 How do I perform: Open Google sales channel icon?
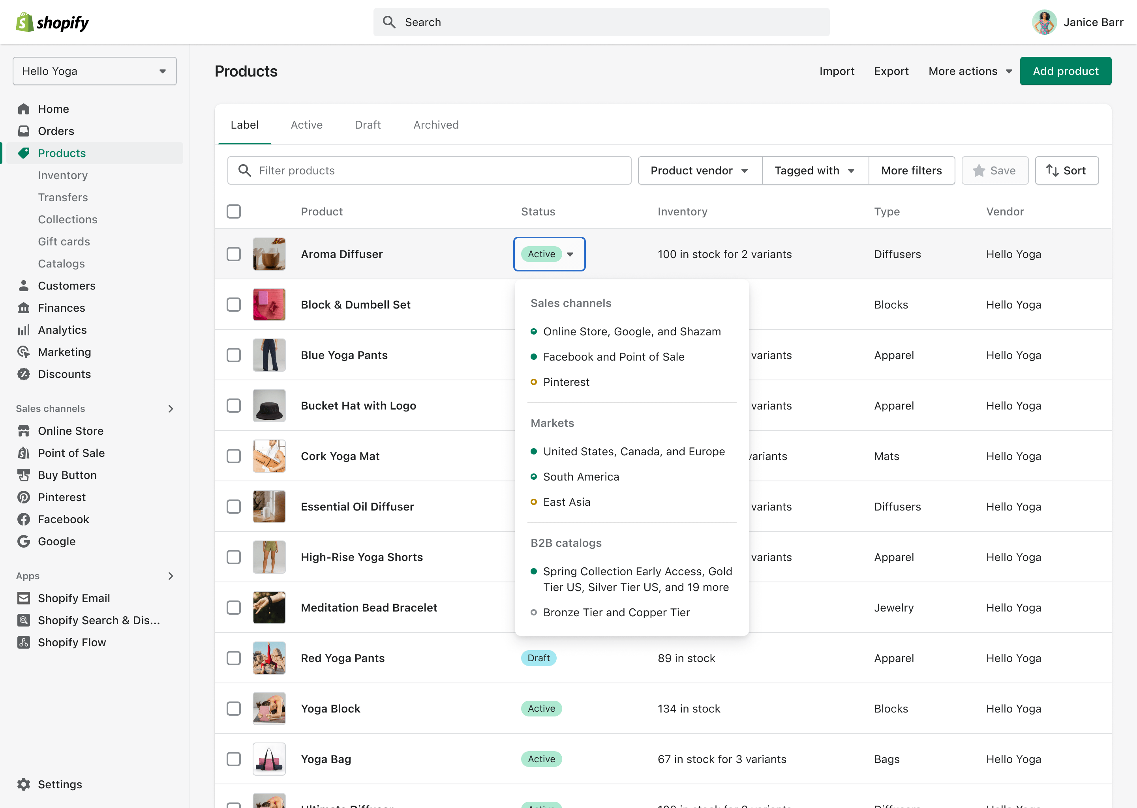[23, 541]
